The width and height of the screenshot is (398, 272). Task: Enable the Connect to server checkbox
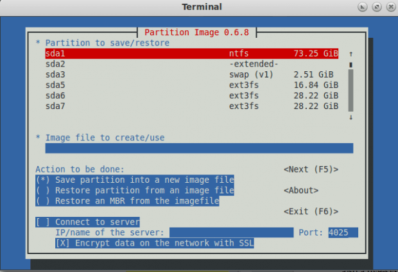[87, 222]
